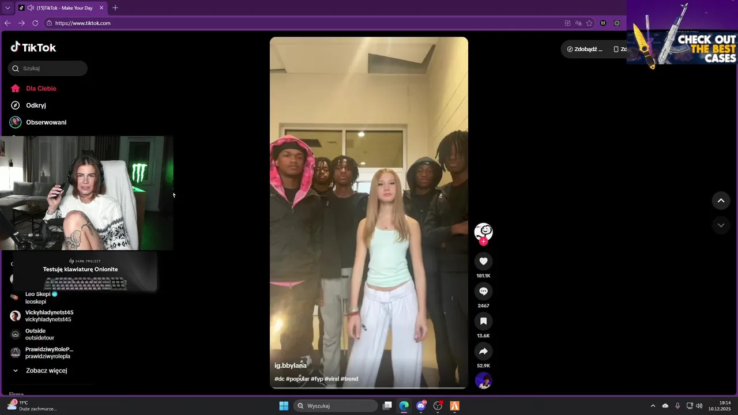The image size is (738, 415).
Task: Click the tiktok.com address bar
Action: point(306,23)
